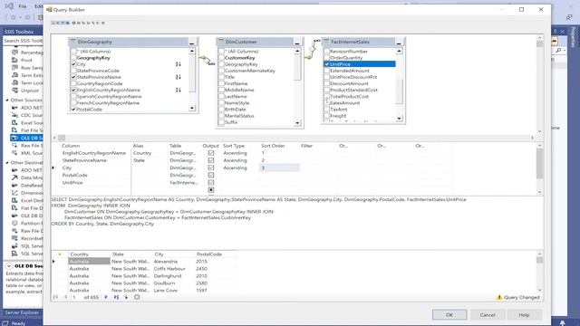Open Sort Order cell showing 3
Screen dimensions: 580x326
click(x=279, y=168)
